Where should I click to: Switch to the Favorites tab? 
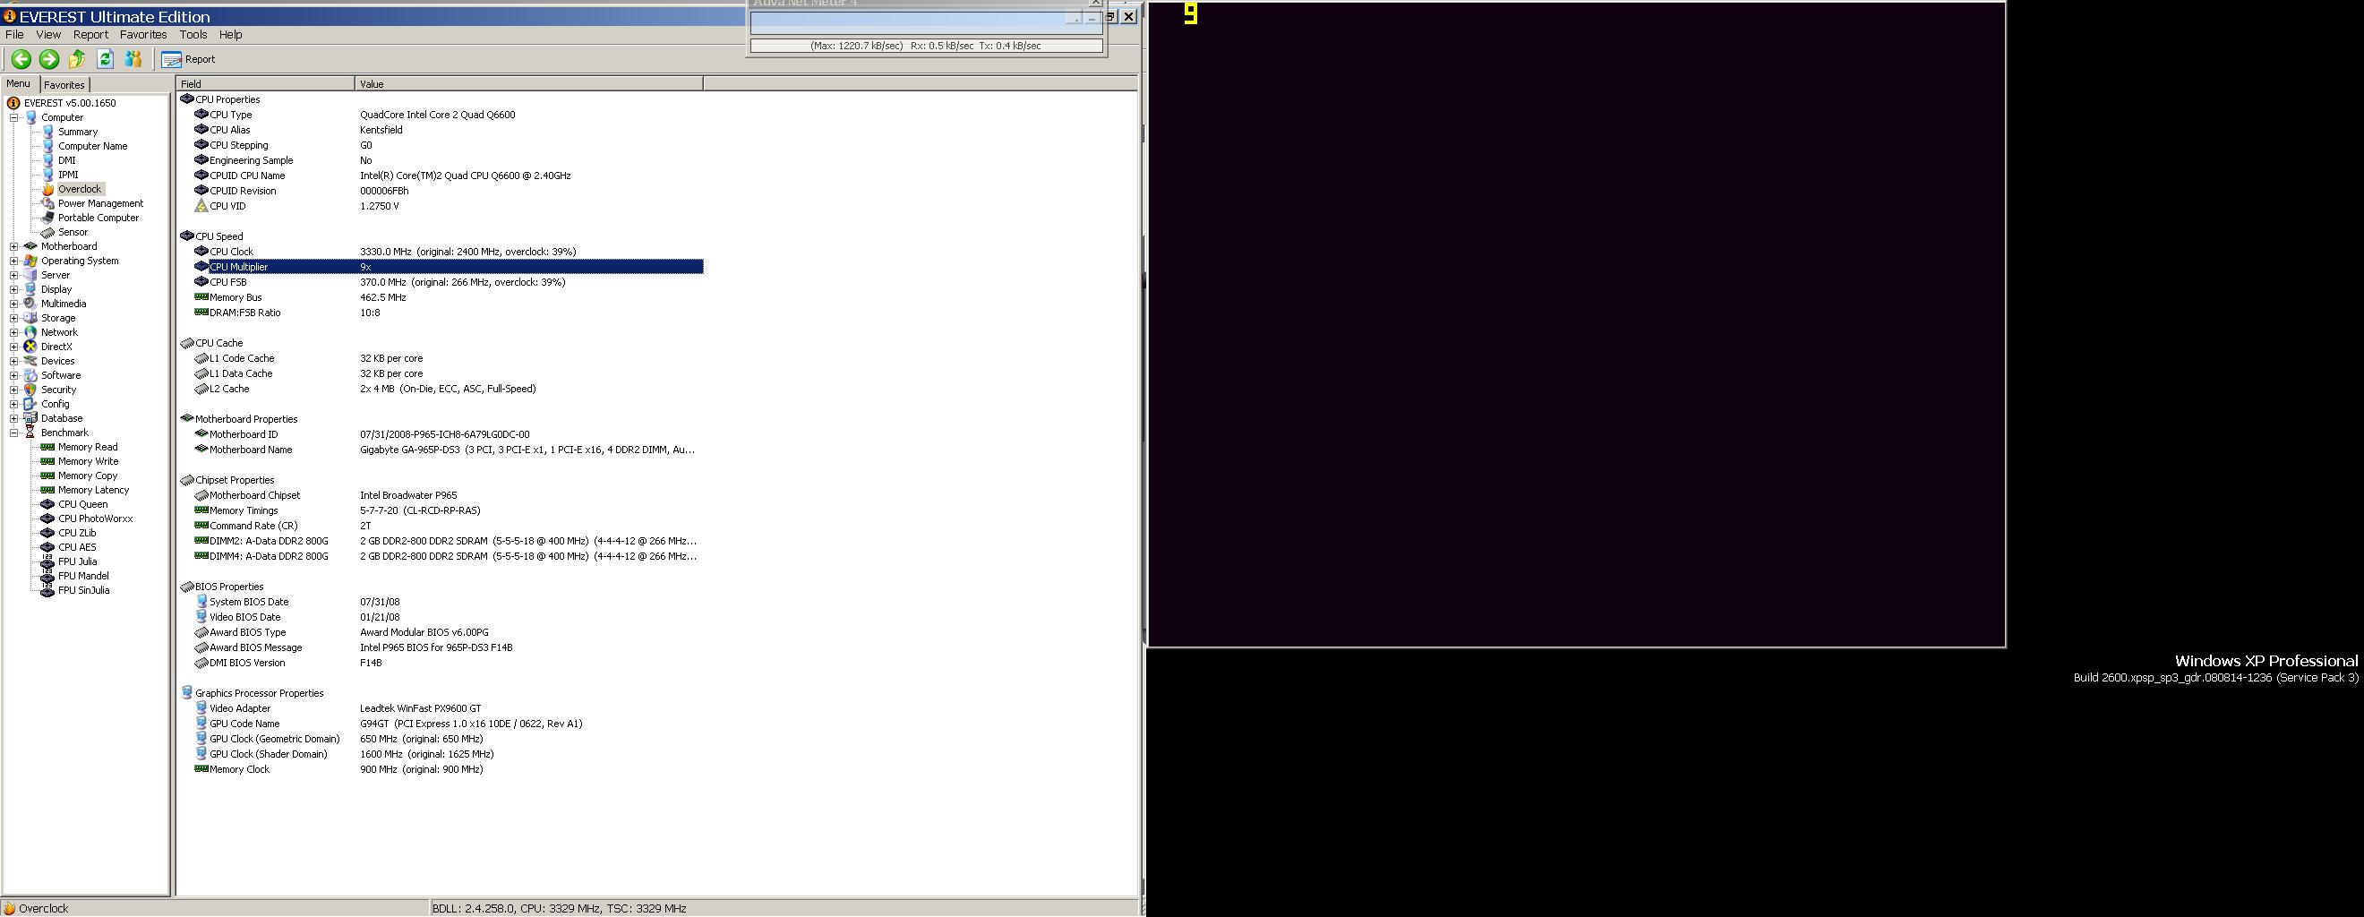(x=64, y=84)
